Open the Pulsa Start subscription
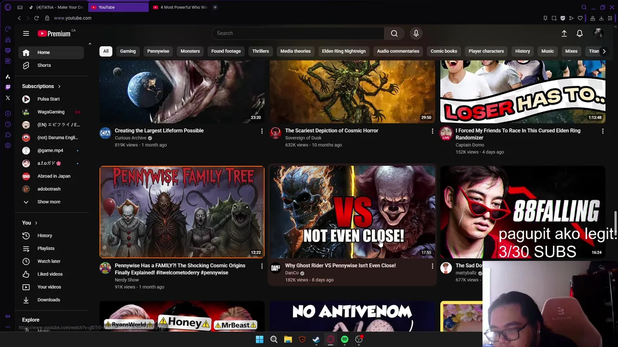618x347 pixels. point(52,99)
